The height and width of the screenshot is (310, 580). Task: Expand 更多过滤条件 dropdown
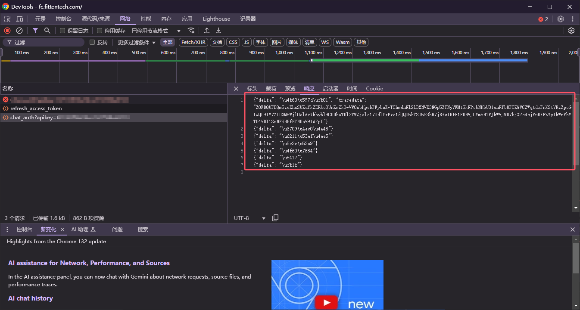point(137,42)
